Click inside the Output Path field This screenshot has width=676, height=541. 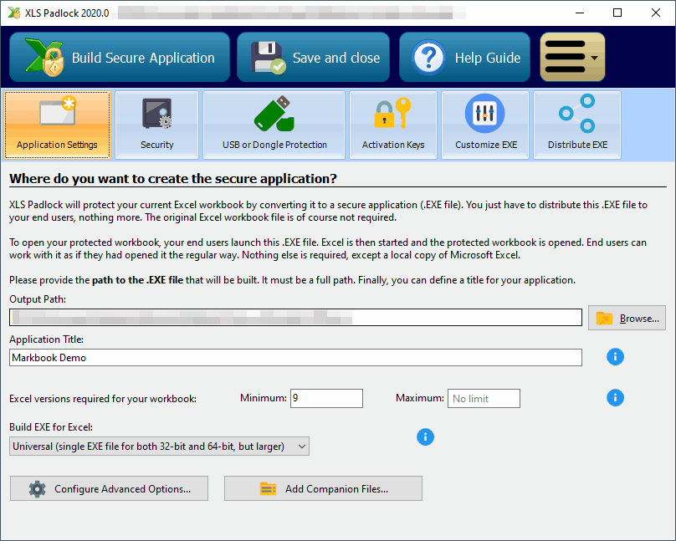point(293,317)
